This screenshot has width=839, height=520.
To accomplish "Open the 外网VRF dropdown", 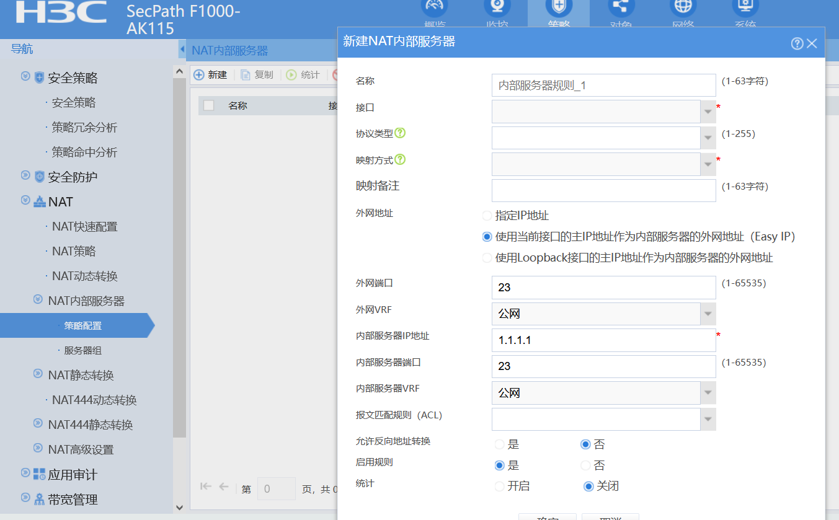I will point(708,314).
